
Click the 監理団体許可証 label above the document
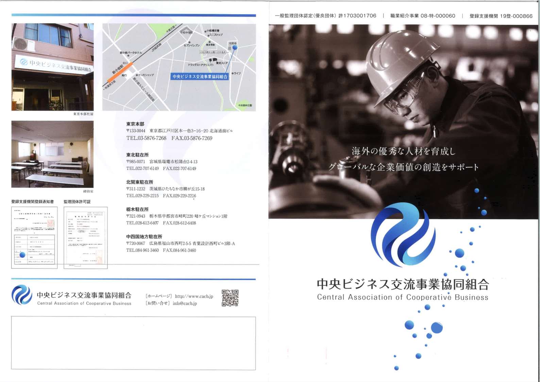pyautogui.click(x=77, y=202)
